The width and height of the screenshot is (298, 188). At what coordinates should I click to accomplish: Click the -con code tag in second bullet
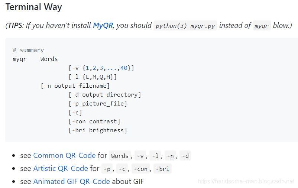[x=140, y=169]
